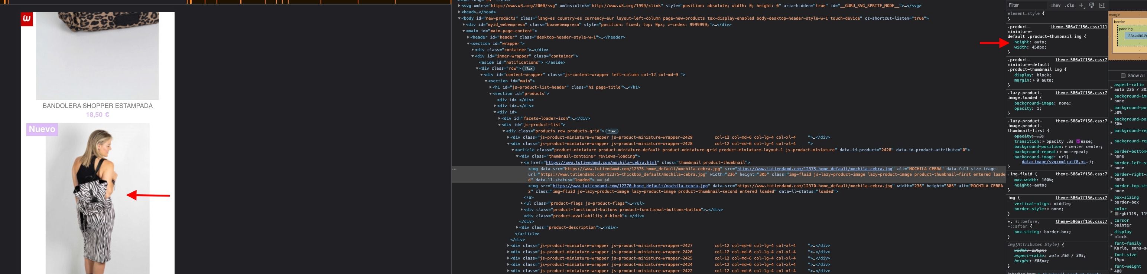The height and width of the screenshot is (274, 1147).
Task: Open the 12370-home_default mochila-cebra.jpg src link
Action: click(630, 186)
